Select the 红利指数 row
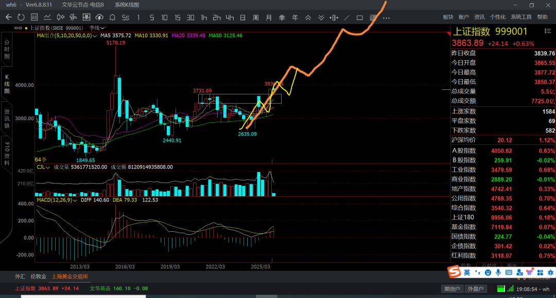556x298 pixels. (503, 255)
